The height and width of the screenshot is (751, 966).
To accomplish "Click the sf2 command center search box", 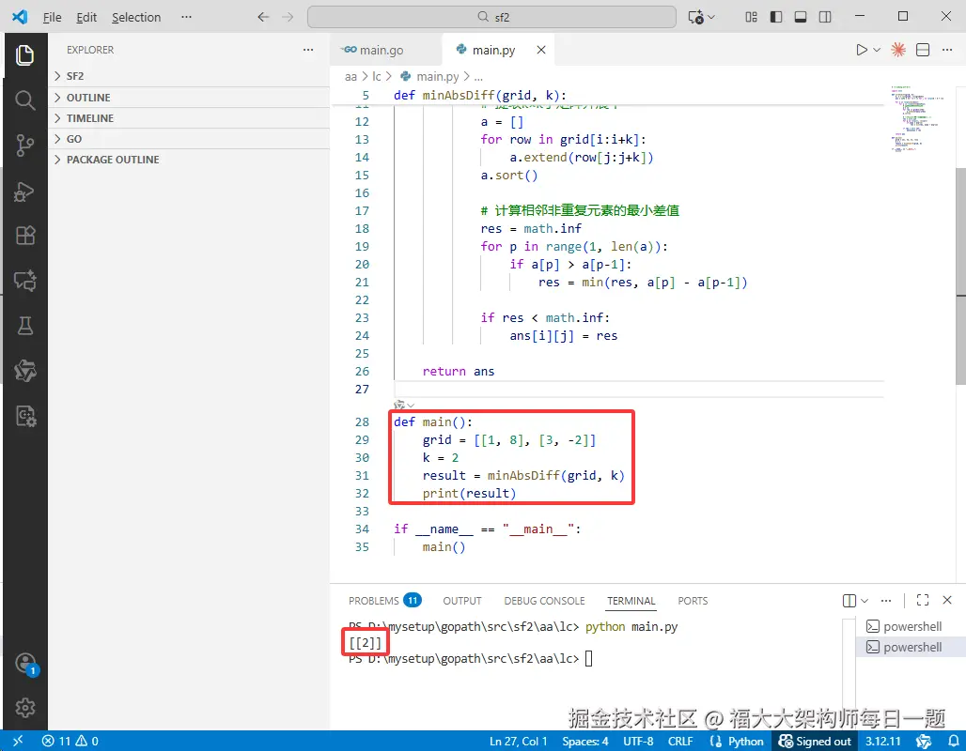I will coord(491,17).
